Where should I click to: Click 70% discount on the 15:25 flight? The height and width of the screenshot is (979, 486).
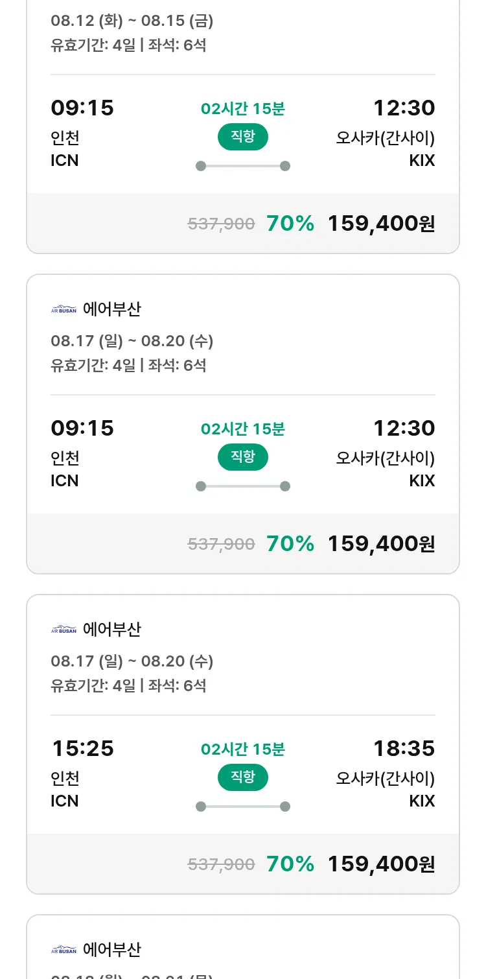290,864
